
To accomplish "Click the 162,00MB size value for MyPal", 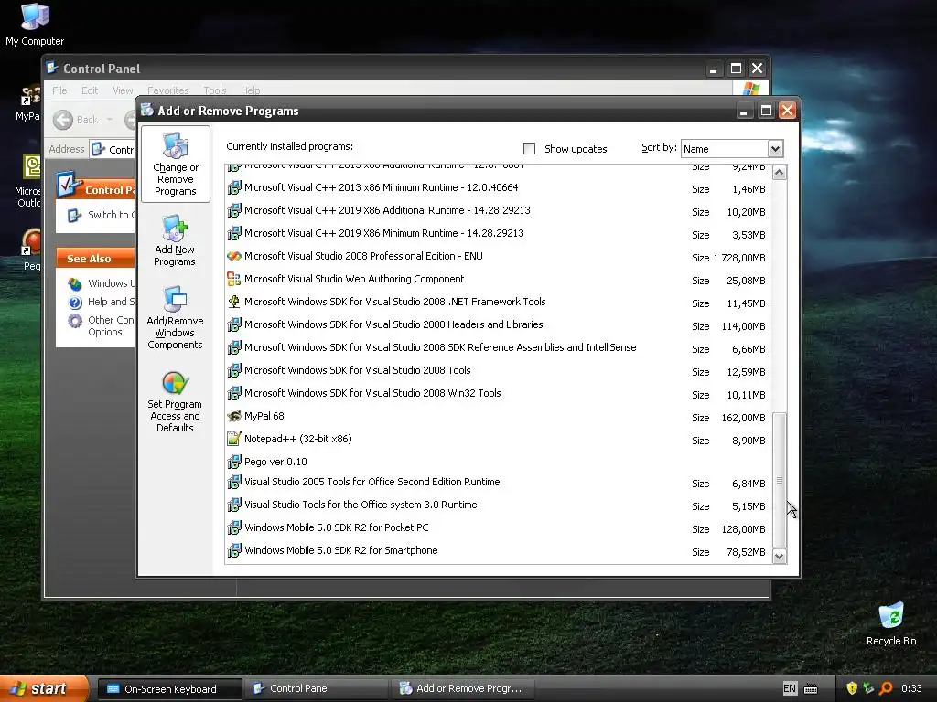I will tap(743, 418).
